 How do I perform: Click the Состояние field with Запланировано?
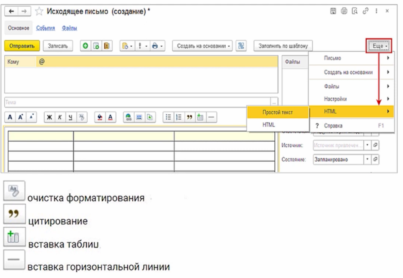point(339,160)
